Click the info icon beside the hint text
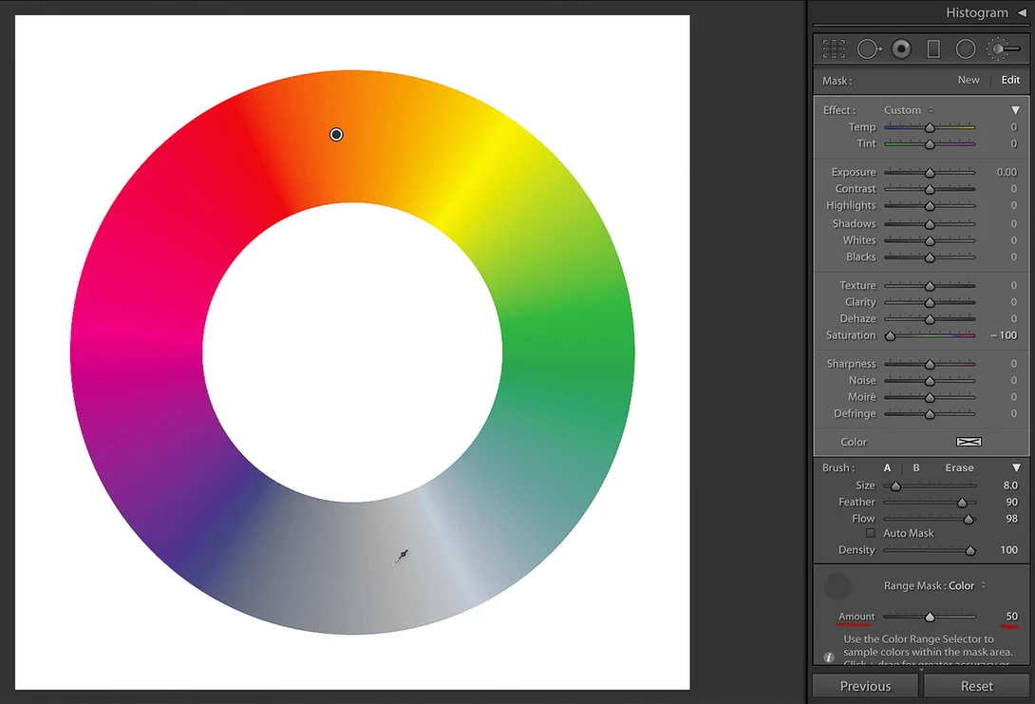1035x704 pixels. pyautogui.click(x=829, y=657)
